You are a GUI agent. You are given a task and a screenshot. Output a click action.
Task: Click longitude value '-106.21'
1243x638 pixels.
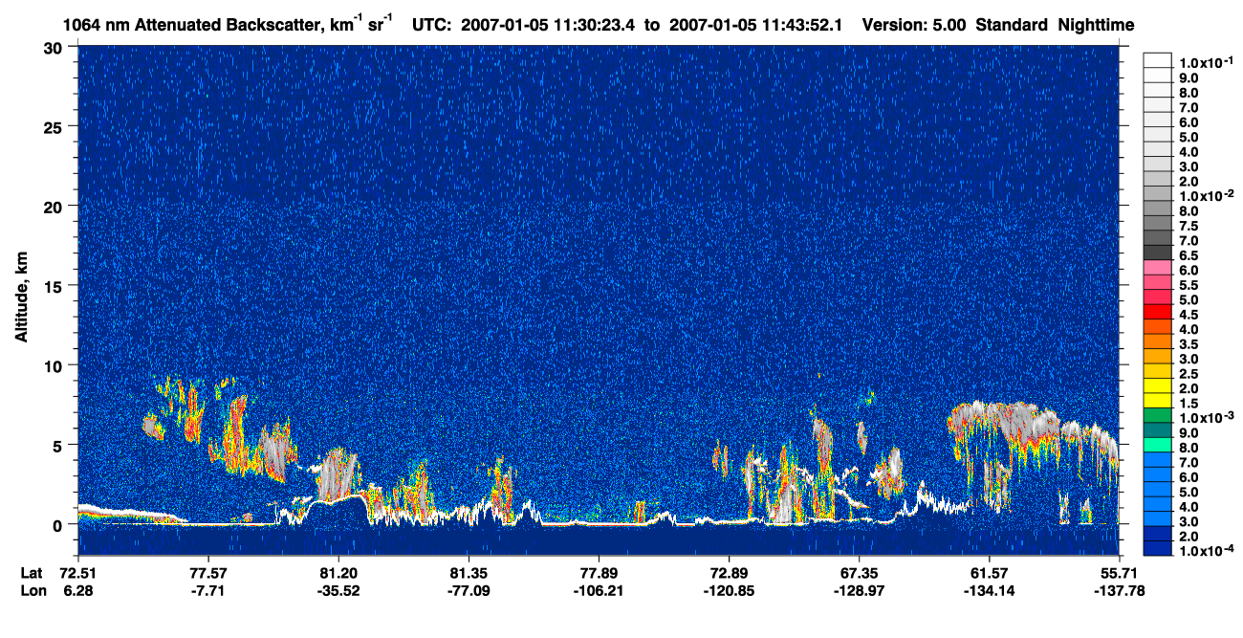(598, 591)
